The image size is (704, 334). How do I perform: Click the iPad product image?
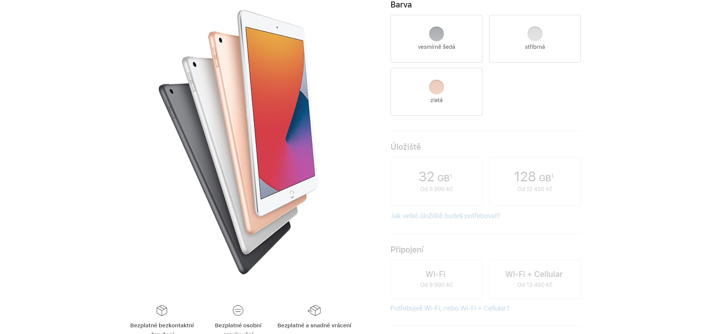coord(239,141)
